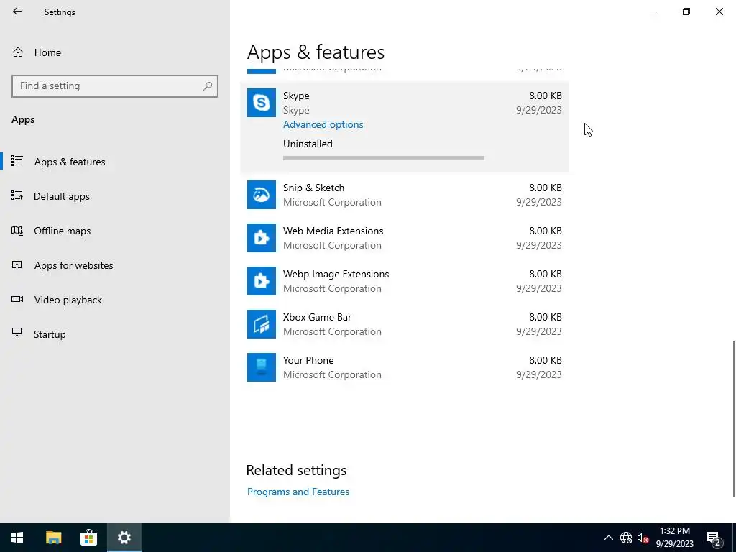Open File Explorer from the taskbar
This screenshot has height=552, width=736.
53,538
